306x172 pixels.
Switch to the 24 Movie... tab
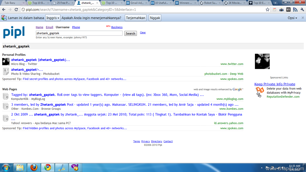point(235,3)
